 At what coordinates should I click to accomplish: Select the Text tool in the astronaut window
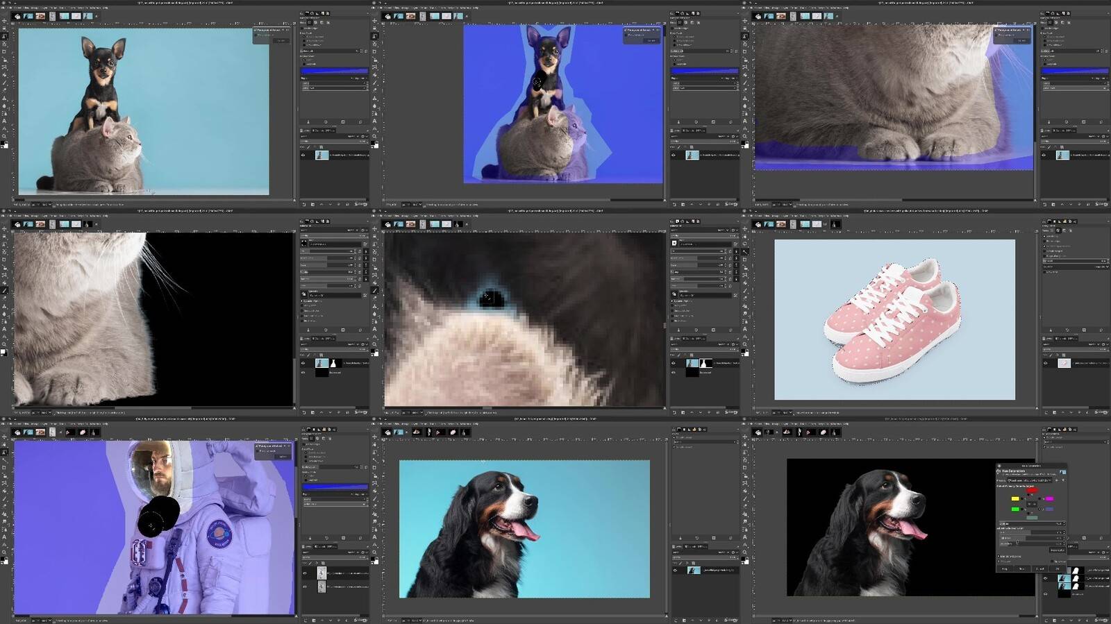pyautogui.click(x=3, y=537)
